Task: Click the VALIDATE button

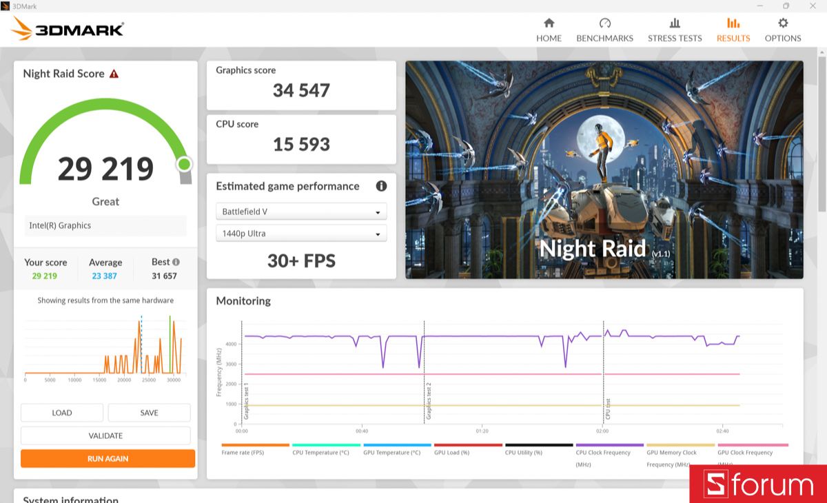Action: [105, 435]
